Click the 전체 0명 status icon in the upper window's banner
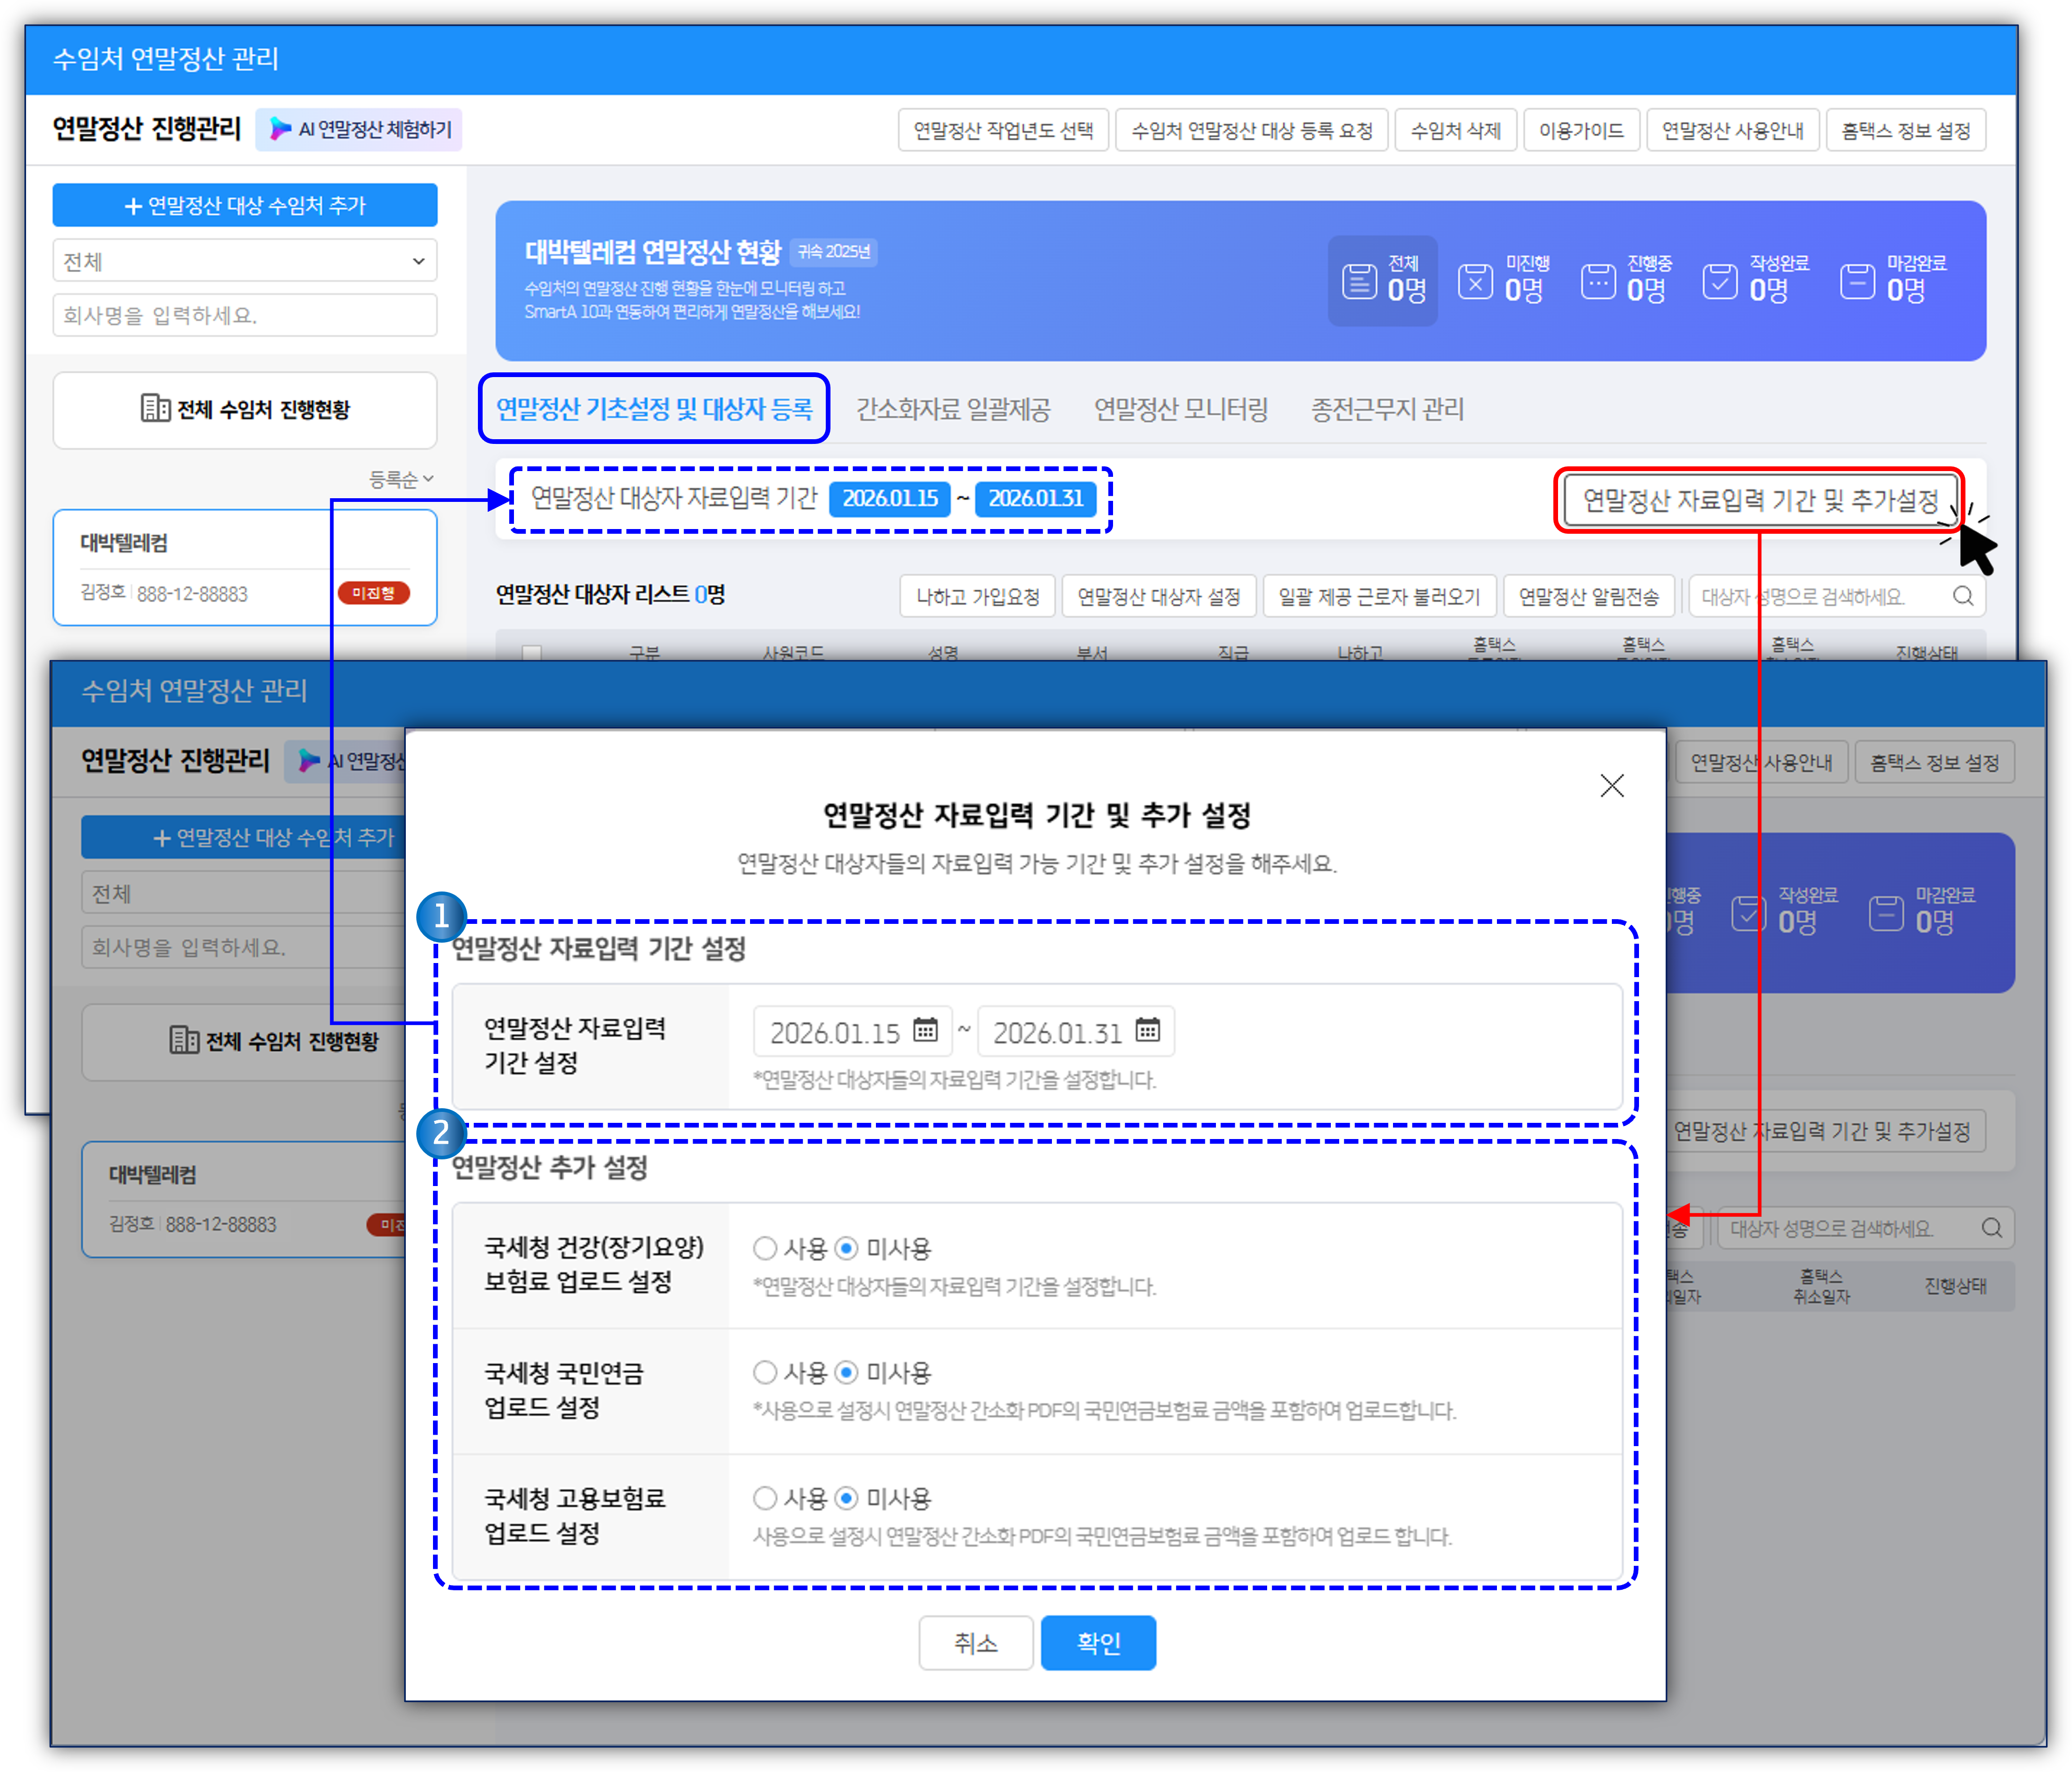This screenshot has height=1772, width=2072. (x=1359, y=281)
